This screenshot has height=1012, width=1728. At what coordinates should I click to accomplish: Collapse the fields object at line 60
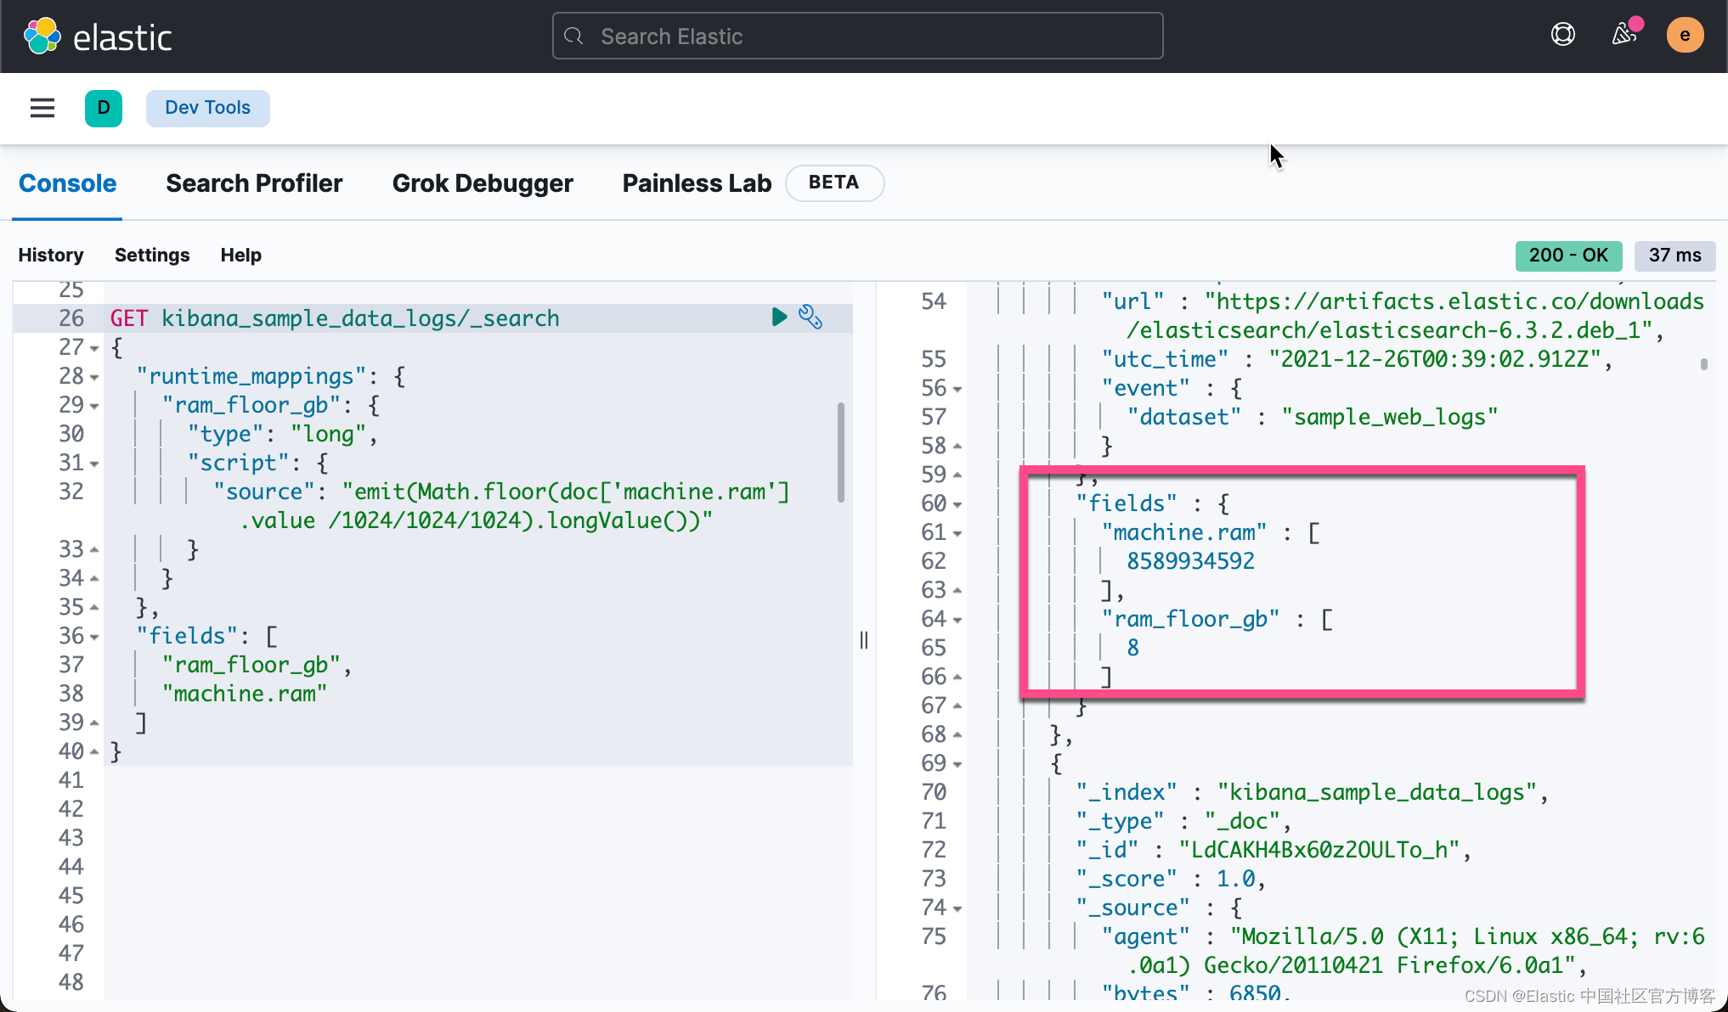[958, 503]
